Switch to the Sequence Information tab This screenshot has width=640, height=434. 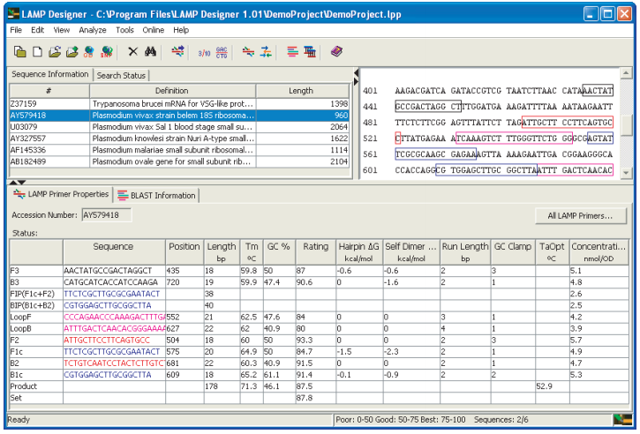click(50, 74)
